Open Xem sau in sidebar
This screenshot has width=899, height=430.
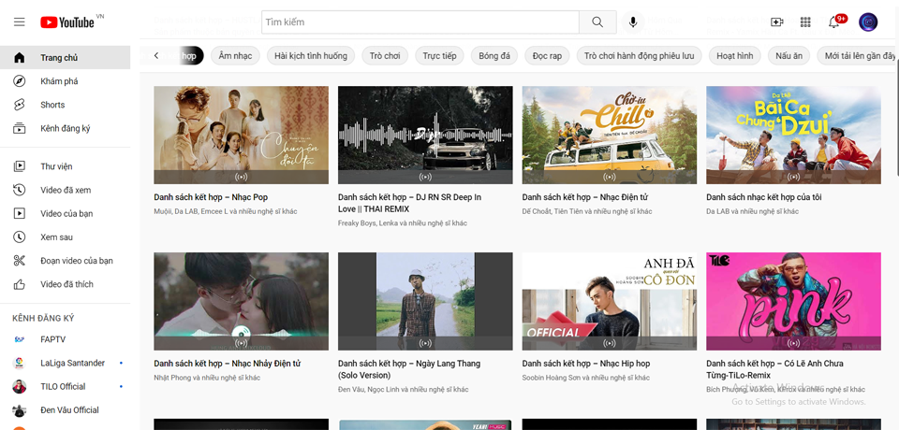(65, 236)
